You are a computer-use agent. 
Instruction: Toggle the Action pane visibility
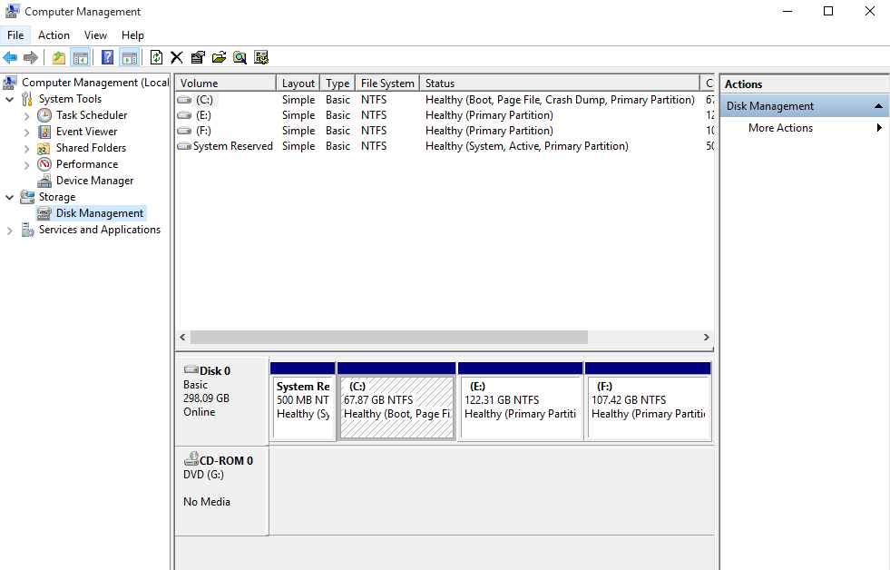point(130,56)
